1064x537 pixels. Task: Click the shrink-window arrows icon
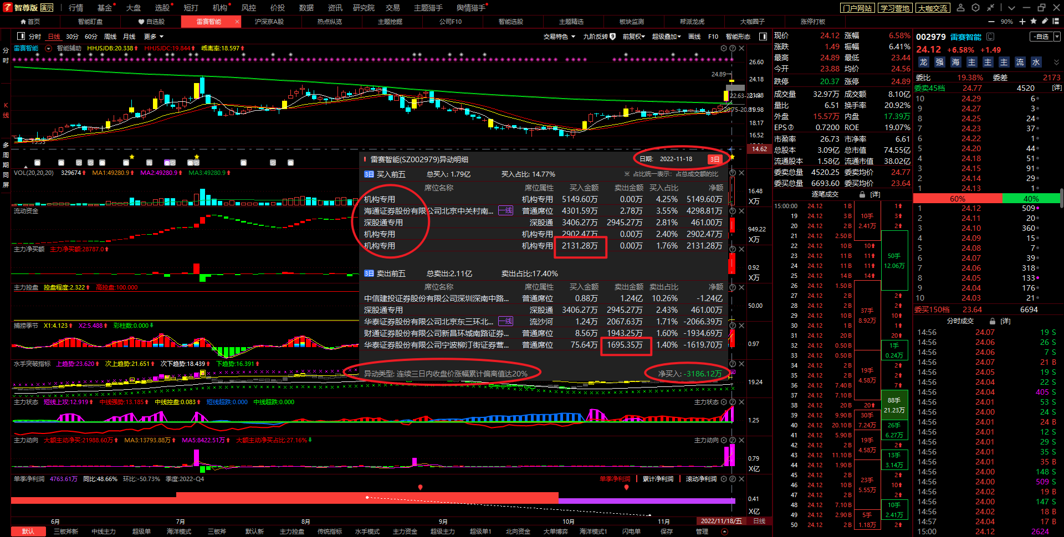click(x=990, y=7)
